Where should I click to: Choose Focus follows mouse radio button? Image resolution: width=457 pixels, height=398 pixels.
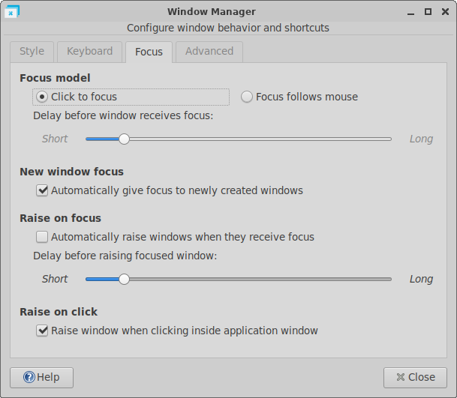pyautogui.click(x=247, y=97)
